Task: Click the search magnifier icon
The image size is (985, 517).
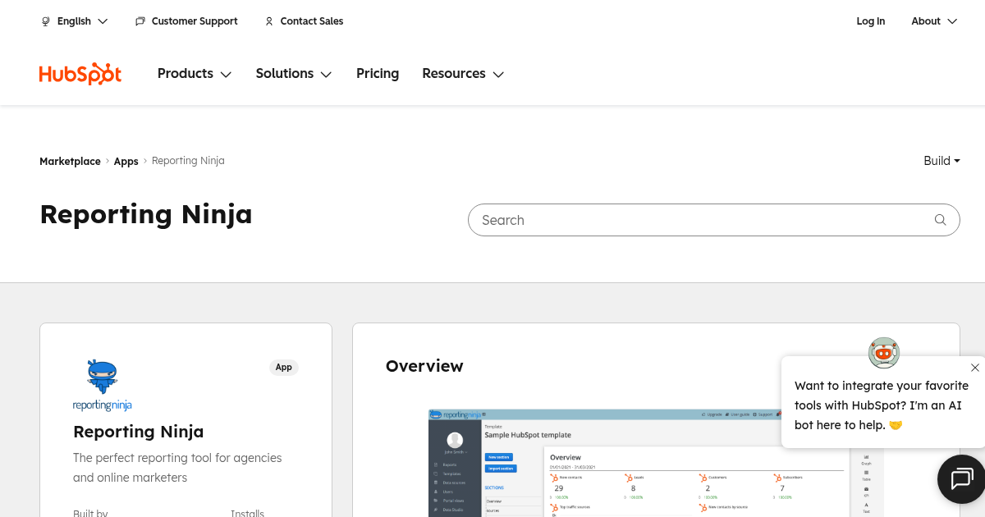Action: point(941,220)
